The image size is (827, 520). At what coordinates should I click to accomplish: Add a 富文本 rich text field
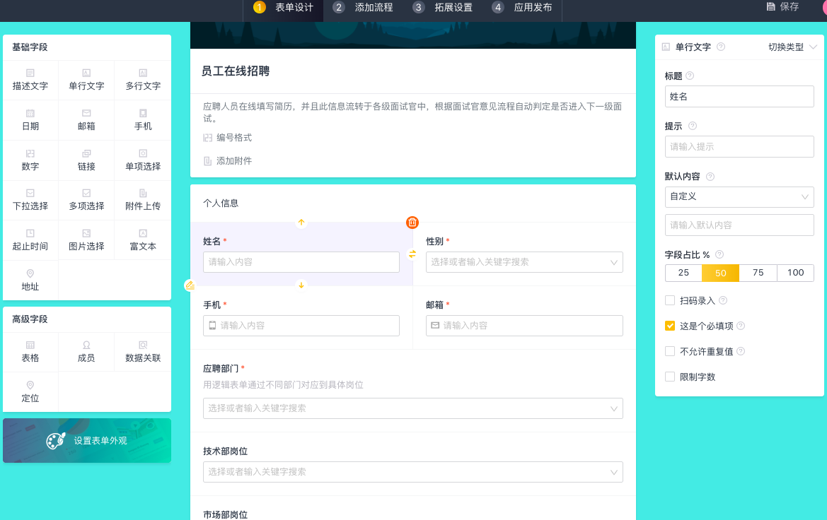(143, 240)
